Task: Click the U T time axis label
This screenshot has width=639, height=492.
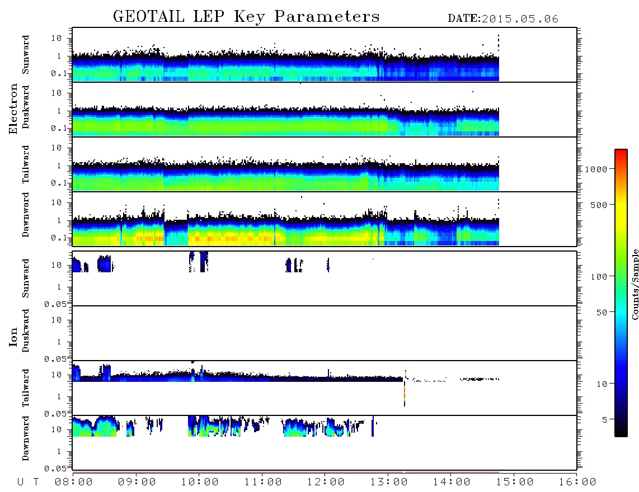Action: tap(28, 482)
